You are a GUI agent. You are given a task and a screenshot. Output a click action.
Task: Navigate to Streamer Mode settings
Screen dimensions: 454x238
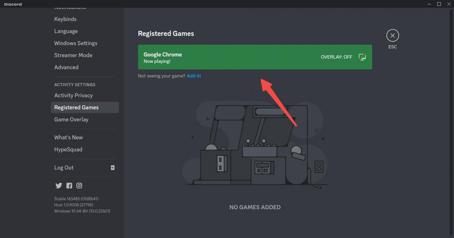[x=73, y=55]
